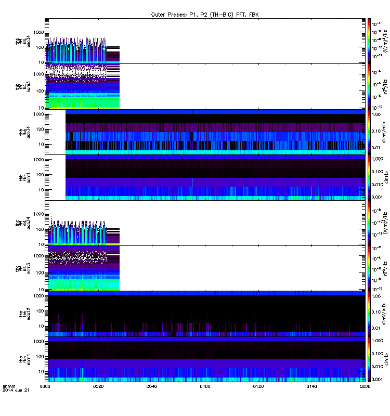This screenshot has height=416, width=390.
Task: Select the 0000 time axis tick label
Action: pyautogui.click(x=45, y=386)
